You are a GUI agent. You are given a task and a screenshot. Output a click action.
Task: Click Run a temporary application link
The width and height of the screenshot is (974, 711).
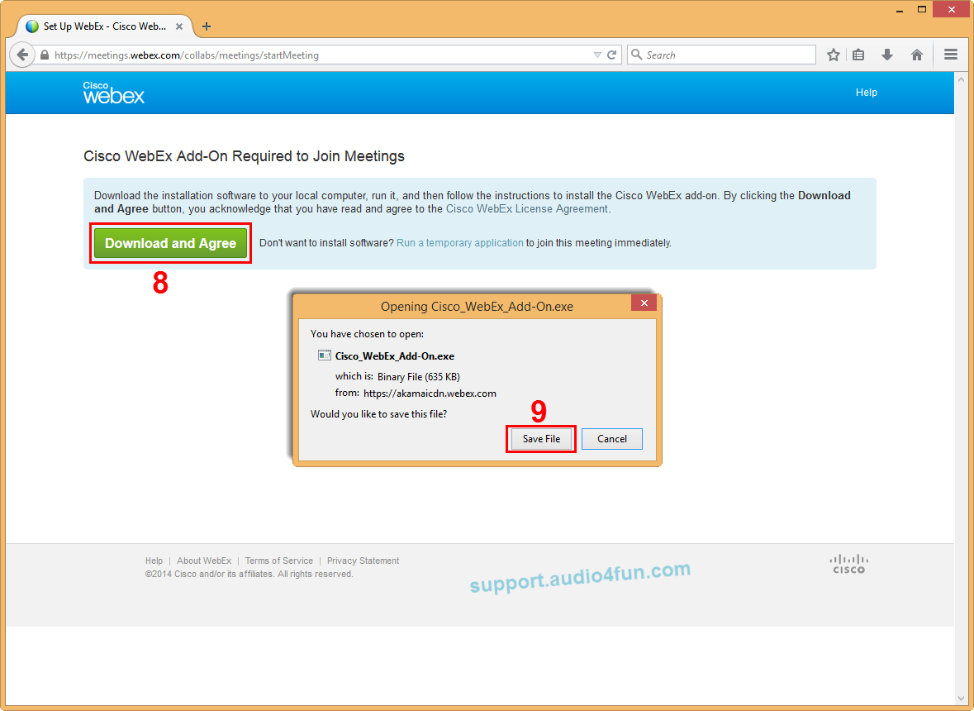pos(459,243)
